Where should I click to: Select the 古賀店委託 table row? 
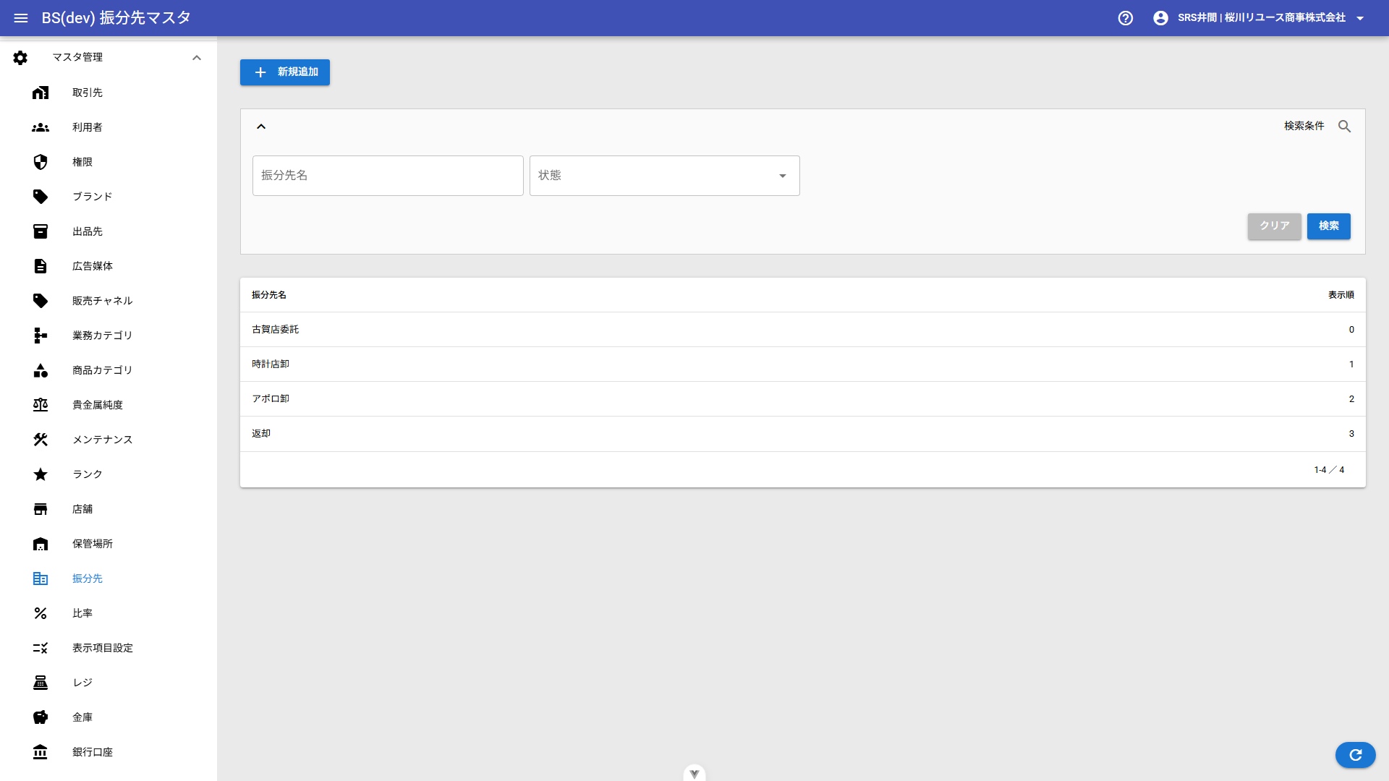pyautogui.click(x=803, y=330)
